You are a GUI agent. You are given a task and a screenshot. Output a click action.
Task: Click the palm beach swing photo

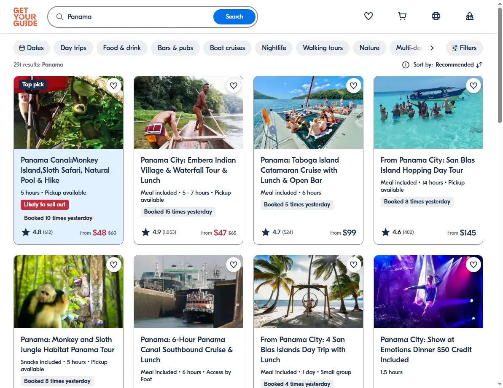click(x=308, y=292)
